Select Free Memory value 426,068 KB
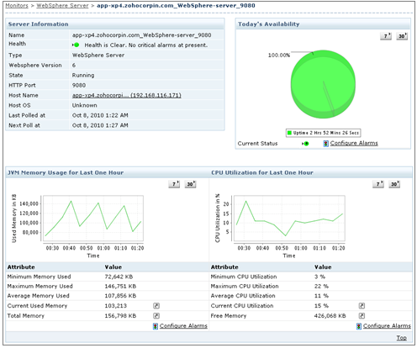The image size is (417, 348). (330, 316)
